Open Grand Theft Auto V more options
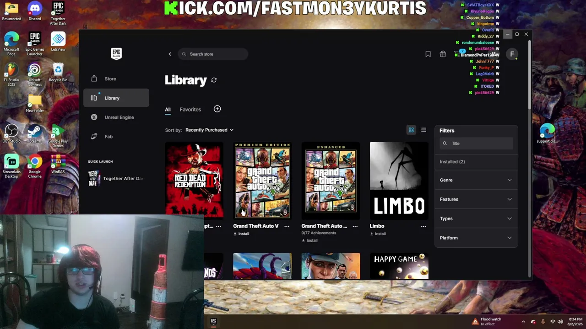 [x=287, y=226]
